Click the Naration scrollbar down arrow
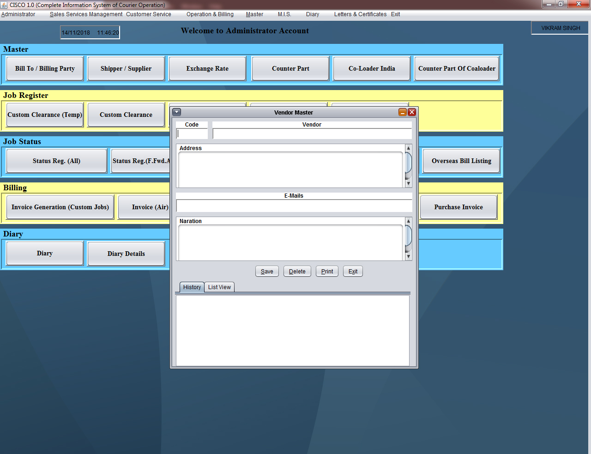The image size is (591, 454). click(408, 256)
